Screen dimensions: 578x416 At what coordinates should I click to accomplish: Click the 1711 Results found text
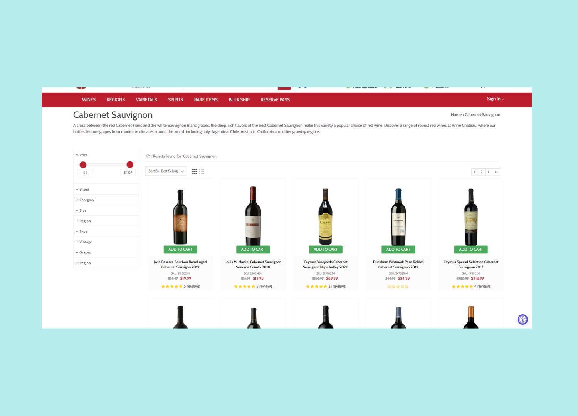tap(181, 156)
